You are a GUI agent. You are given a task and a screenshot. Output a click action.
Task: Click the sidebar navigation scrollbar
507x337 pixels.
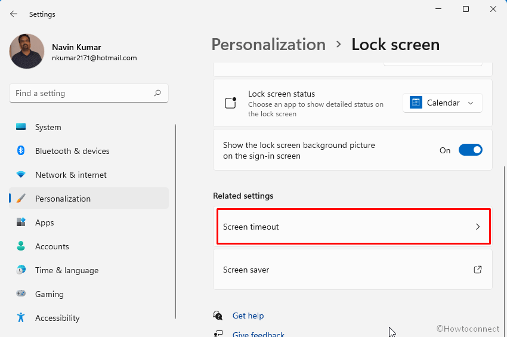tap(175, 221)
